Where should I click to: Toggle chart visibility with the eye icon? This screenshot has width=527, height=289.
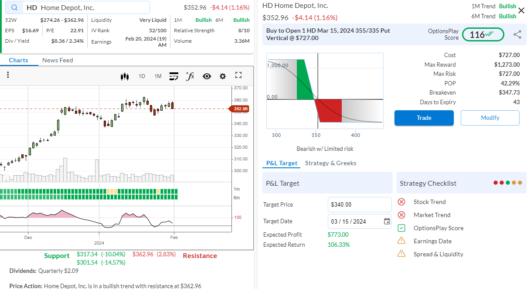[207, 76]
